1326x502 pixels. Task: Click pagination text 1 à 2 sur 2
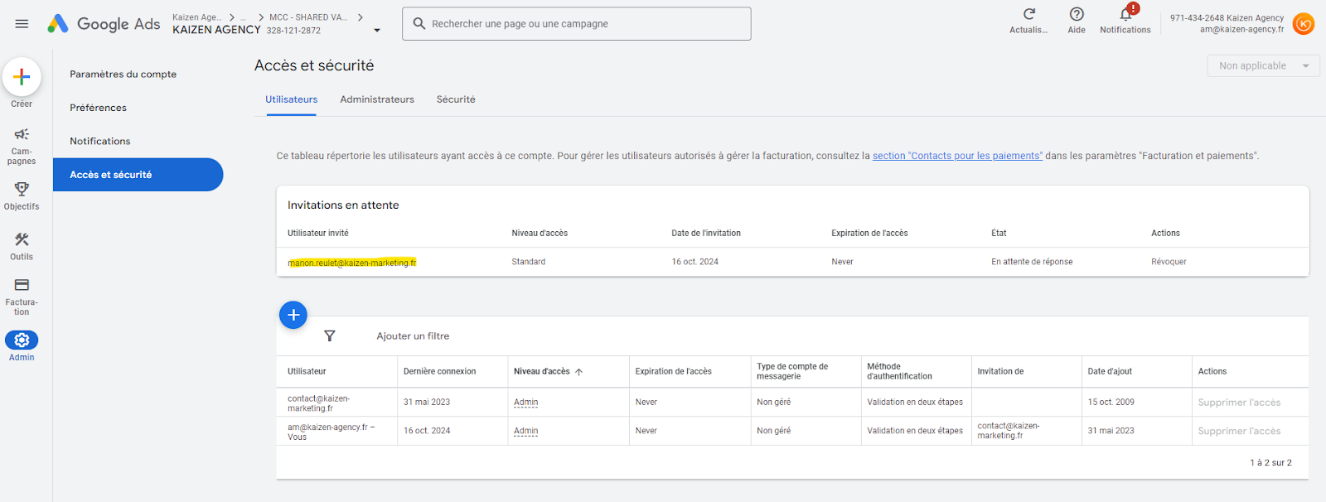(x=1270, y=463)
